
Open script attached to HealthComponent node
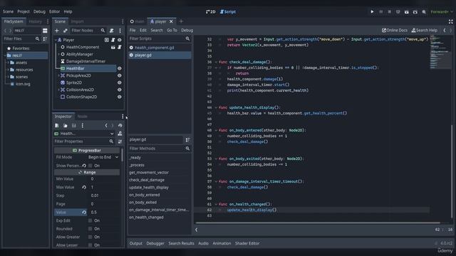[x=119, y=47]
